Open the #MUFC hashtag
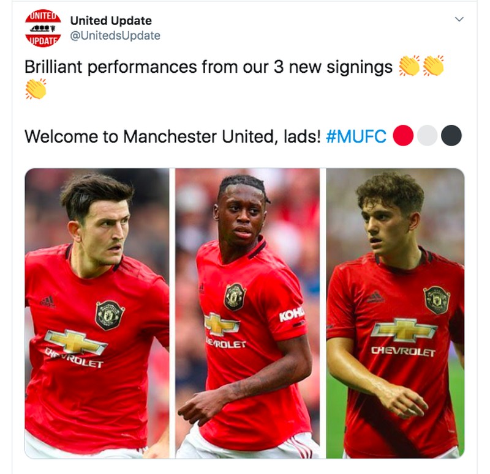 pos(356,136)
